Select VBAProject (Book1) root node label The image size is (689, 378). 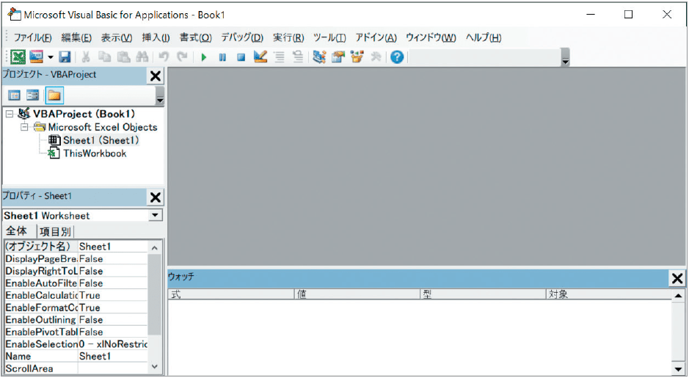pos(84,114)
